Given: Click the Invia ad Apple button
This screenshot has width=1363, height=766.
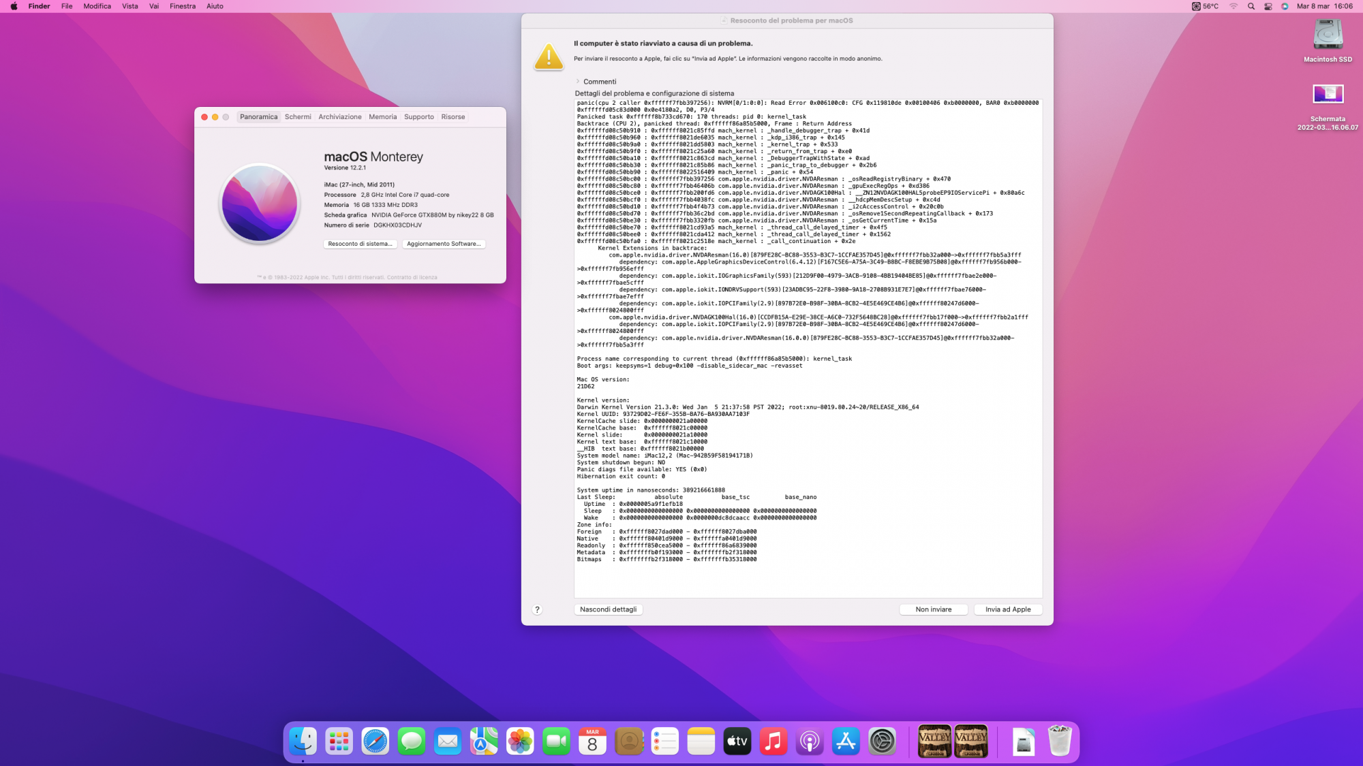Looking at the screenshot, I should (1007, 609).
